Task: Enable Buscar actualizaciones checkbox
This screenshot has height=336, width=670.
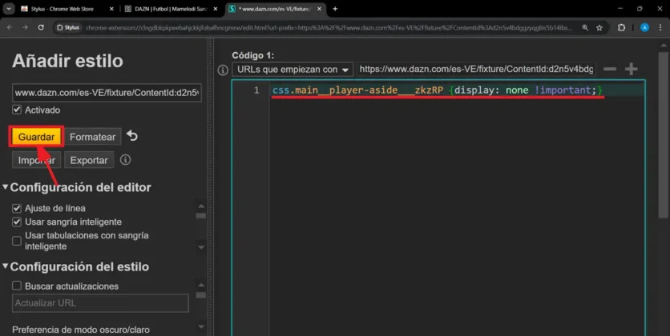Action: click(17, 286)
